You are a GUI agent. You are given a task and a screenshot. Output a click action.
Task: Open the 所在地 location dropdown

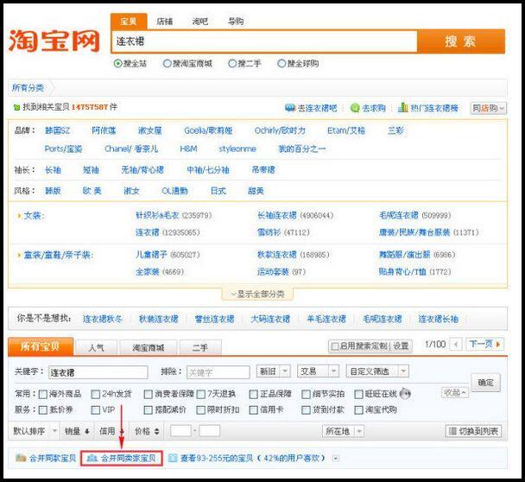tap(343, 431)
